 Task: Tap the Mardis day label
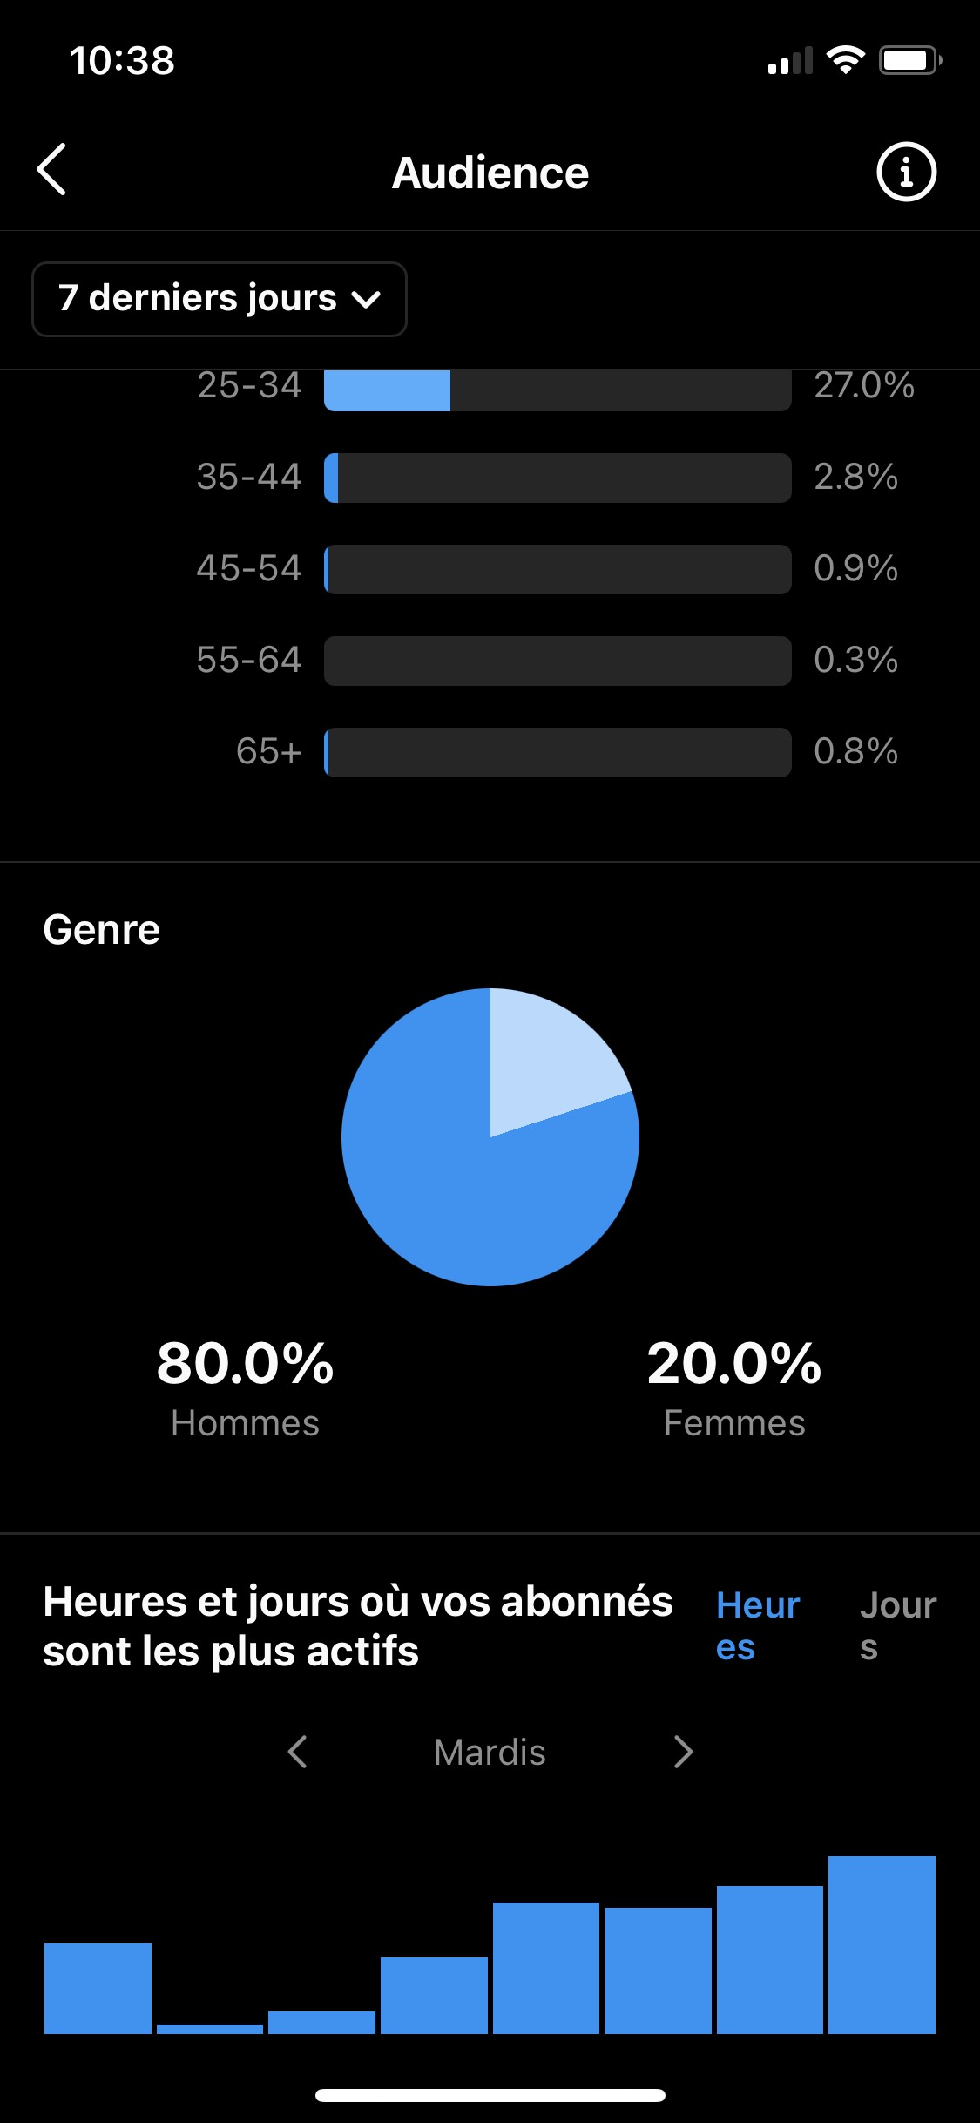(x=490, y=1752)
